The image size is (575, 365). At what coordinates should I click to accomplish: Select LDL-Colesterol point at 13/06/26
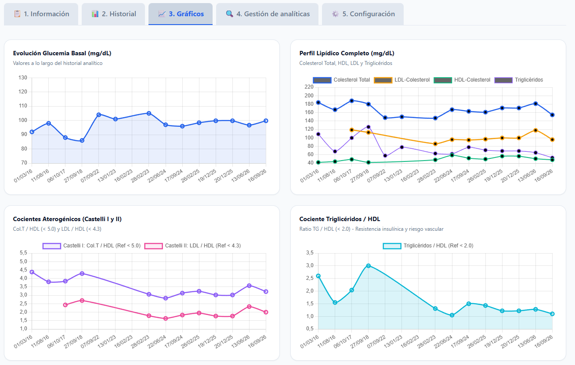[535, 130]
